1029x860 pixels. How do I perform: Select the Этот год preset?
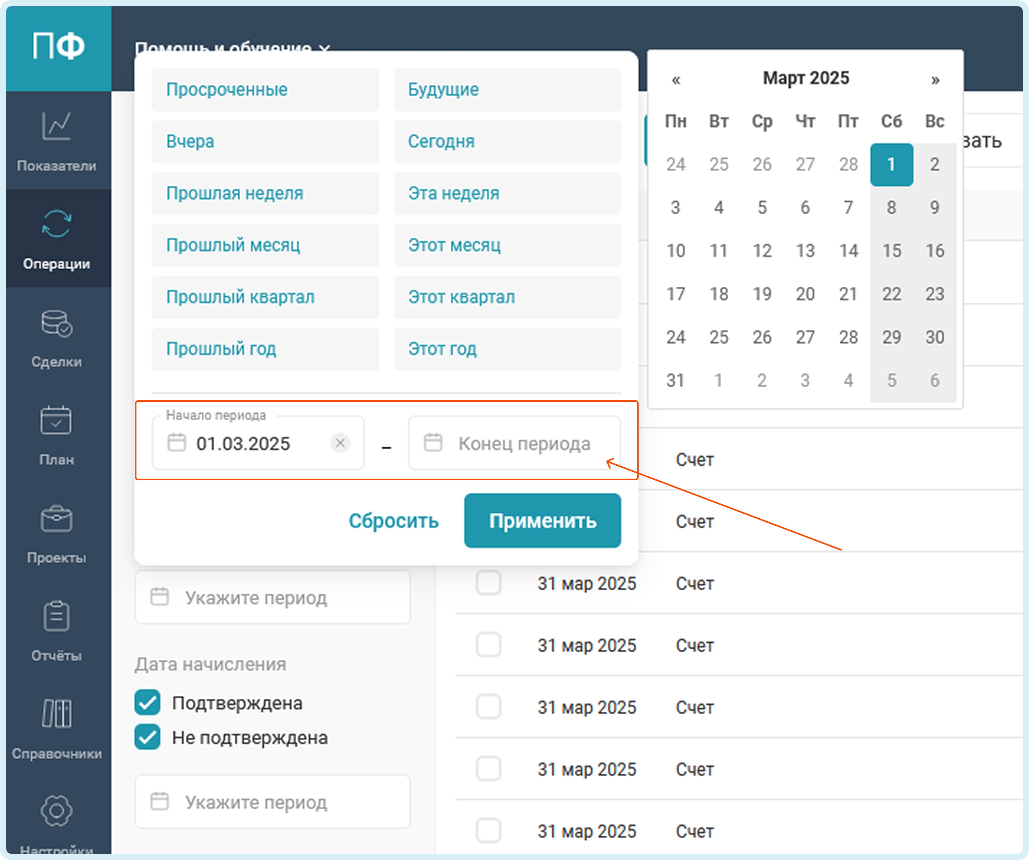pos(507,350)
